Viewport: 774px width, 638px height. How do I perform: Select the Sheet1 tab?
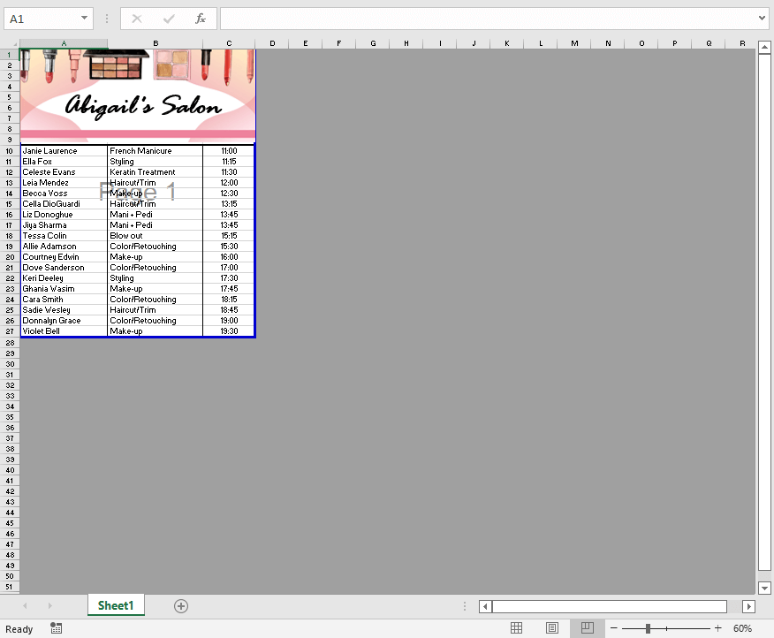click(x=115, y=606)
